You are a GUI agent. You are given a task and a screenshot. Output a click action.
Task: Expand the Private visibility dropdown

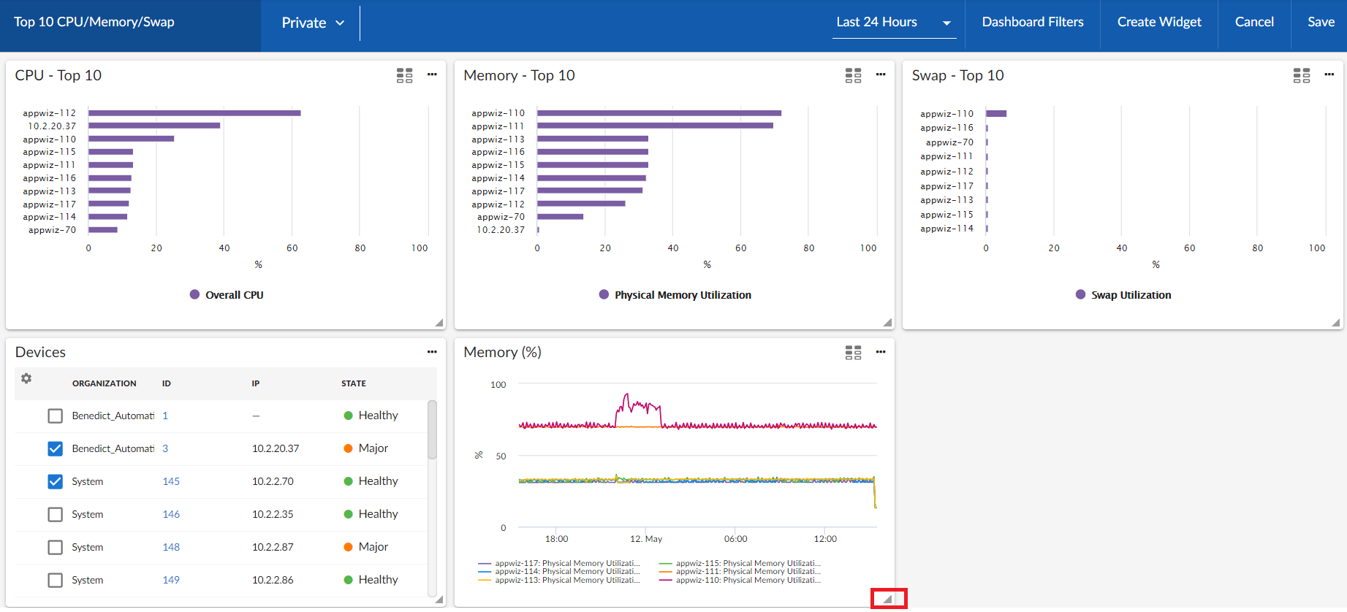click(x=313, y=23)
